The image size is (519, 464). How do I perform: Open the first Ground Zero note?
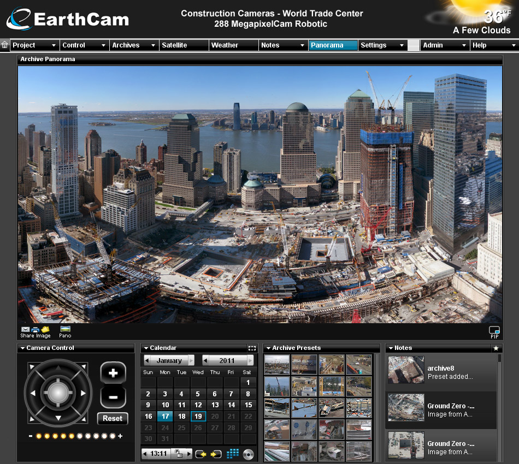[442, 410]
